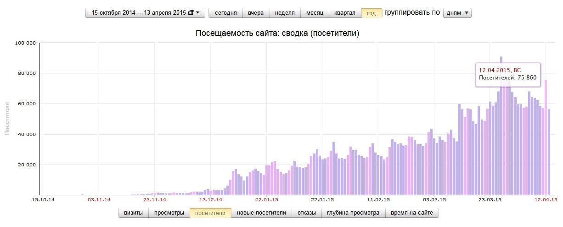563x227 pixels.
Task: Switch to the глубина просмотра tab
Action: tap(353, 213)
